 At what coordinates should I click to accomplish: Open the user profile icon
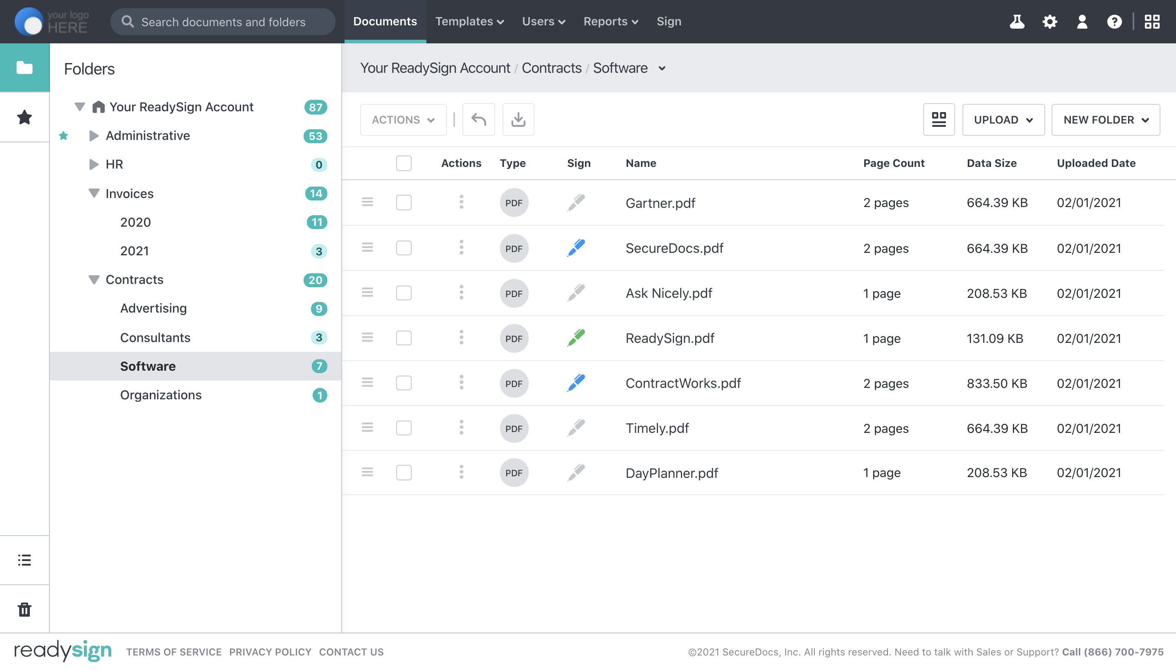[1082, 22]
